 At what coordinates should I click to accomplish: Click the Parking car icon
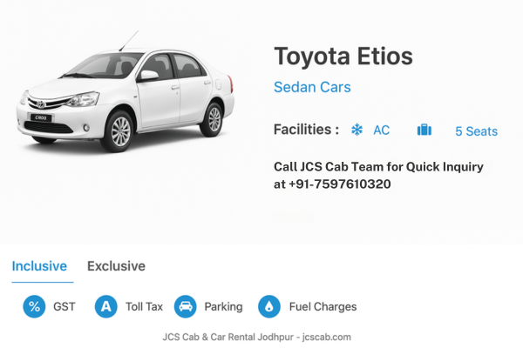point(185,306)
